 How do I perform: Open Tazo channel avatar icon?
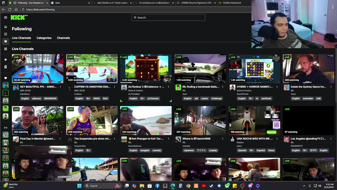286,88
